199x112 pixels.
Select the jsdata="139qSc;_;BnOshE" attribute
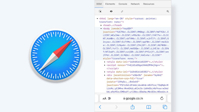[123, 82]
